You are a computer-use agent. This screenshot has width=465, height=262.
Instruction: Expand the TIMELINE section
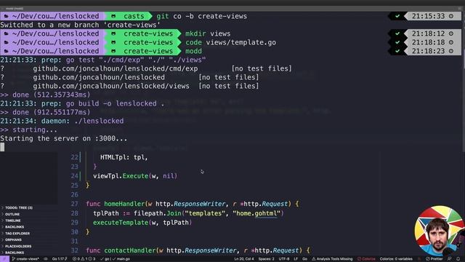pyautogui.click(x=12, y=221)
